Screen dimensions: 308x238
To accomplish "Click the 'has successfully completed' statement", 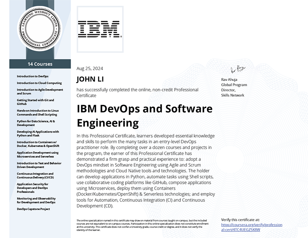I will [138, 93].
